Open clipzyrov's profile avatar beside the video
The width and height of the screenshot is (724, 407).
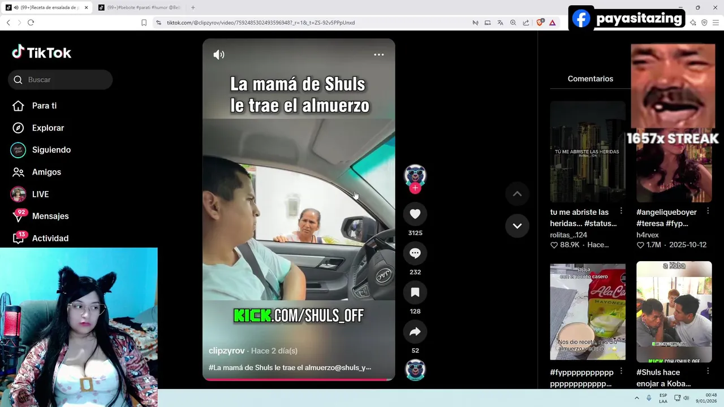tap(415, 175)
